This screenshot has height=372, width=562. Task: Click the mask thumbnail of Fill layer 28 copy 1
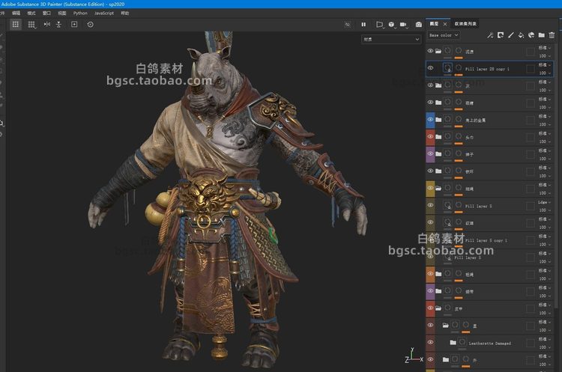tap(459, 68)
